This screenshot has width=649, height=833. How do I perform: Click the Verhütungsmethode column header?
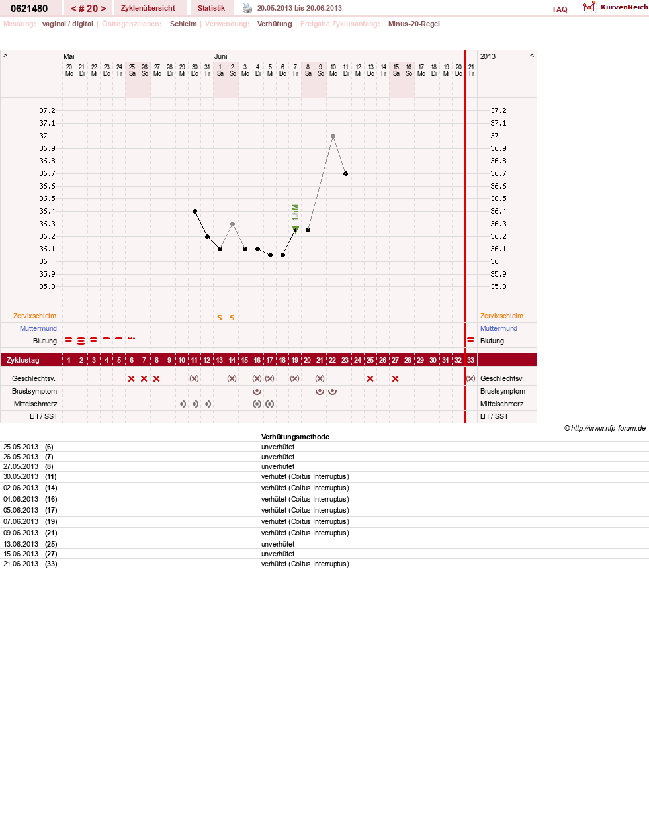point(295,437)
